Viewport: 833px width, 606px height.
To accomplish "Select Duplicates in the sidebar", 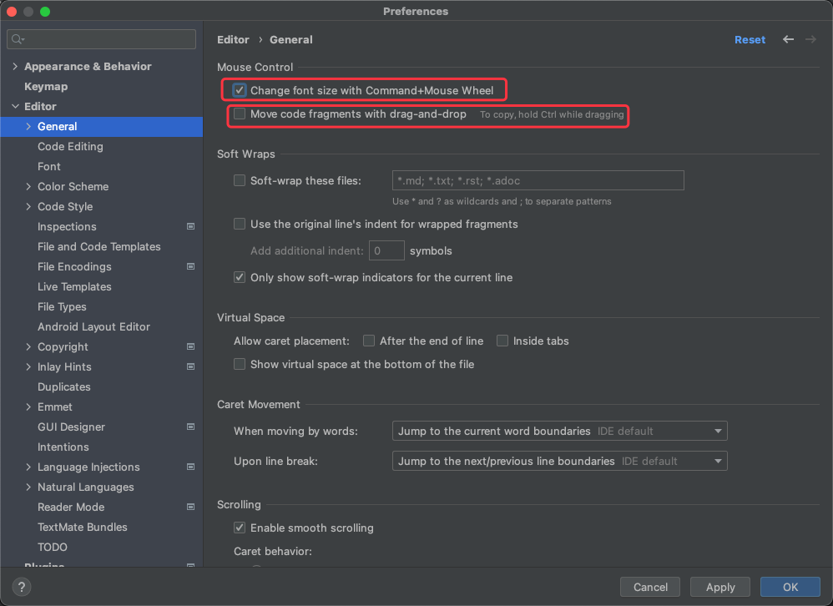I will (63, 386).
